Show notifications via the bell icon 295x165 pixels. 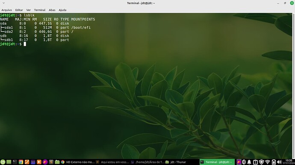pos(249,162)
